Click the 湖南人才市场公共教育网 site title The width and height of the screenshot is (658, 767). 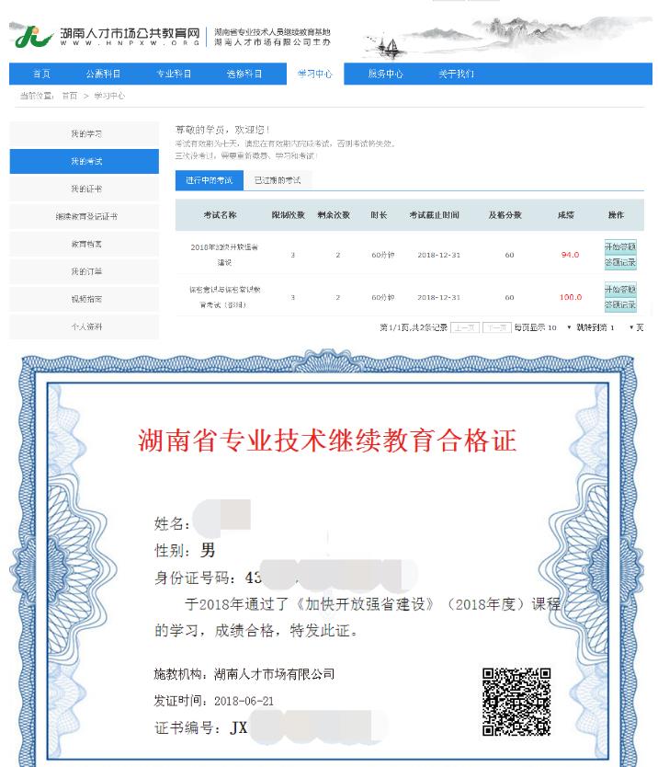click(130, 33)
